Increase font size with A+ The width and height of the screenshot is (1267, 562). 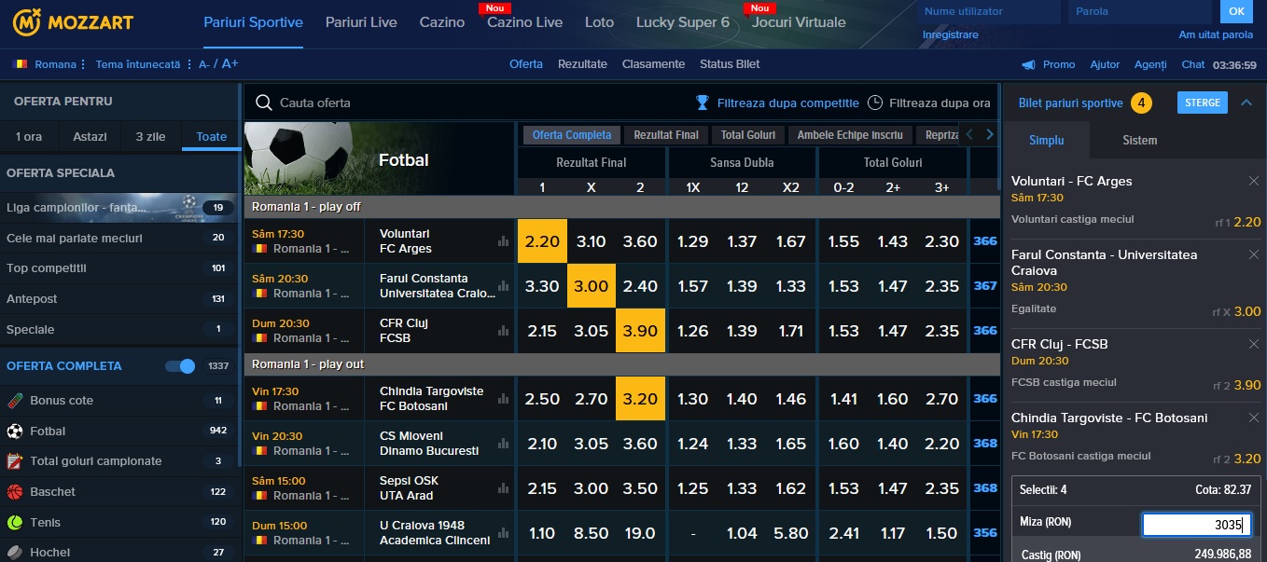click(230, 63)
